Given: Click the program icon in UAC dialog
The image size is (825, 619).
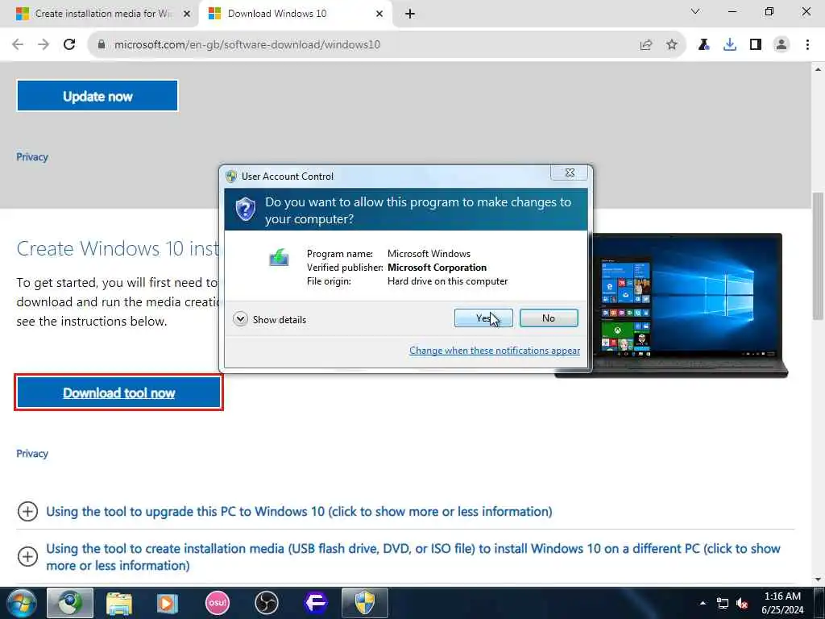Looking at the screenshot, I should point(279,257).
